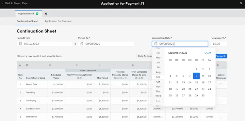This screenshot has width=245, height=121.
Task: Click the Application Date calendar icon
Action: point(156,44)
